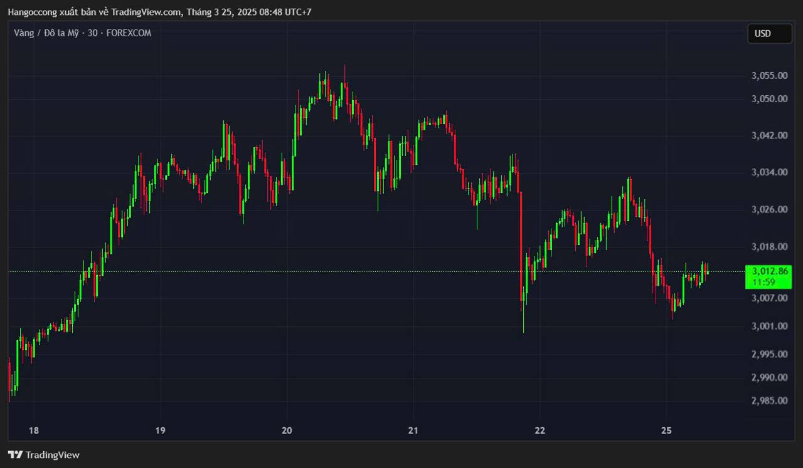The width and height of the screenshot is (803, 468).
Task: Click date label 25 on time axis
Action: point(666,430)
